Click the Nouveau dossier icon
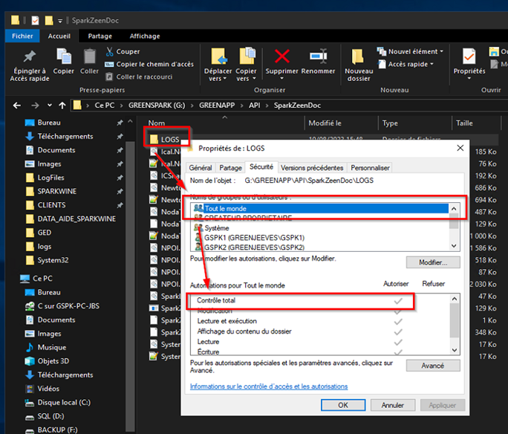This screenshot has height=434, width=508. pyautogui.click(x=358, y=56)
